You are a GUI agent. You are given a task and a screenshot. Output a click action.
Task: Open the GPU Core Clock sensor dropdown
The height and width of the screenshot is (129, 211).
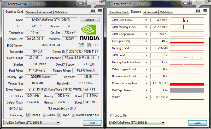[146, 20]
